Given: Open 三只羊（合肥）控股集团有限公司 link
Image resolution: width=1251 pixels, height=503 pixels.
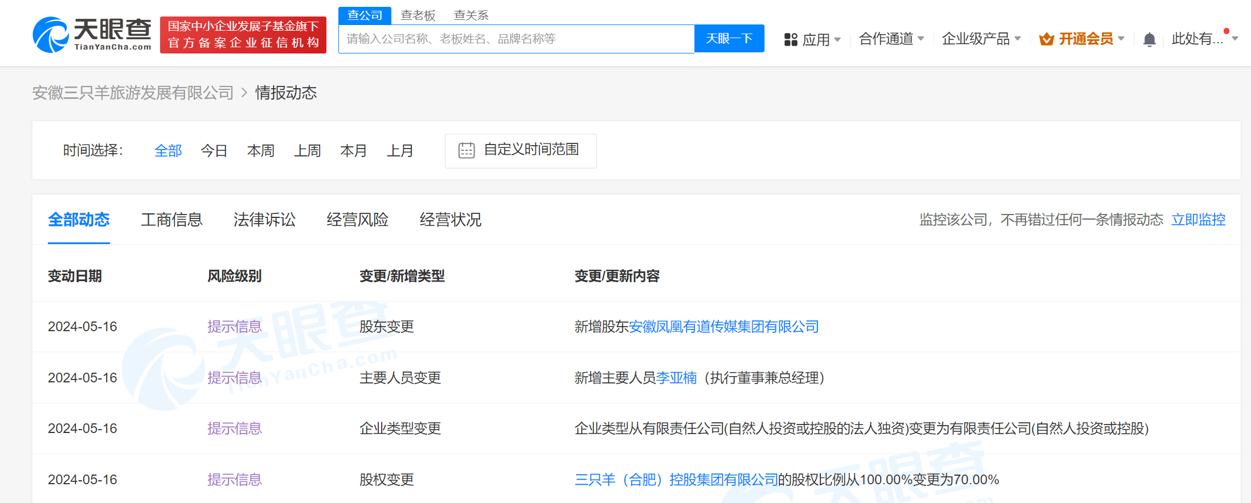Looking at the screenshot, I should tap(676, 480).
